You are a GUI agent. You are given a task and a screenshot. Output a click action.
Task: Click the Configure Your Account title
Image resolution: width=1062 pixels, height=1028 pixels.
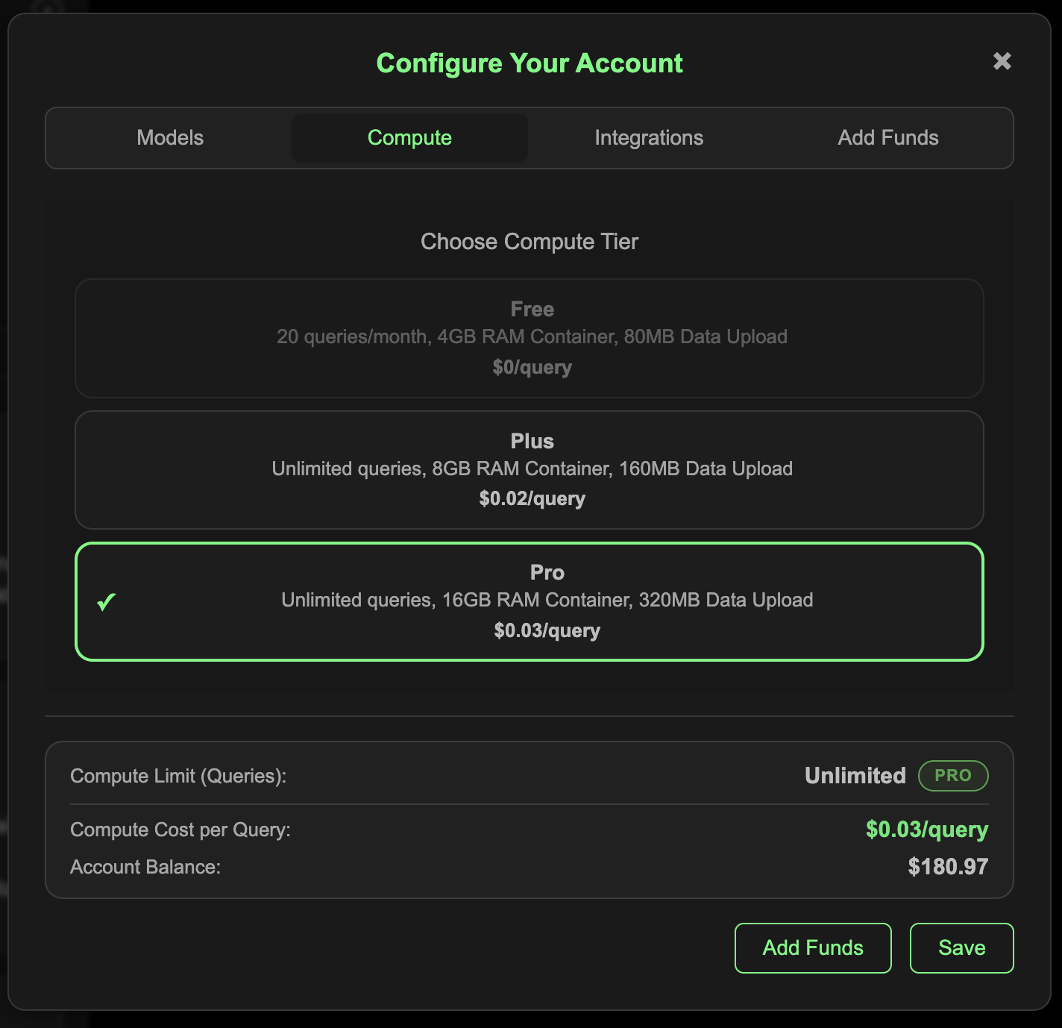(530, 63)
